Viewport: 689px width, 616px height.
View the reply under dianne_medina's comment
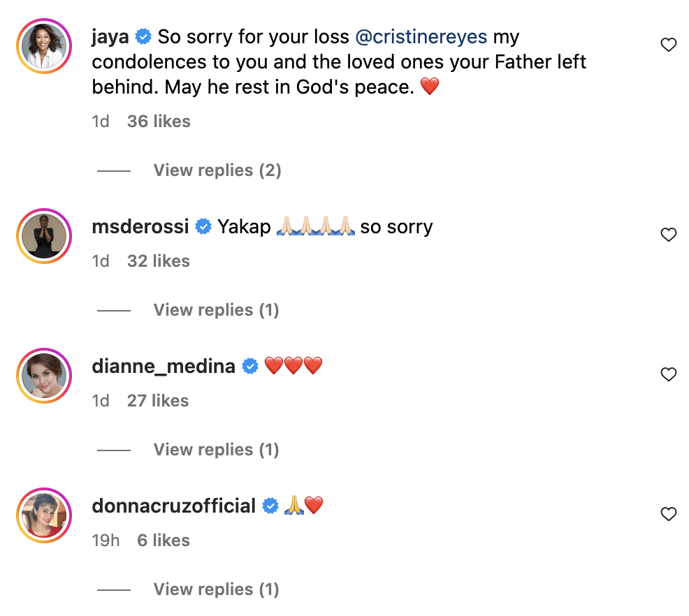tap(216, 449)
